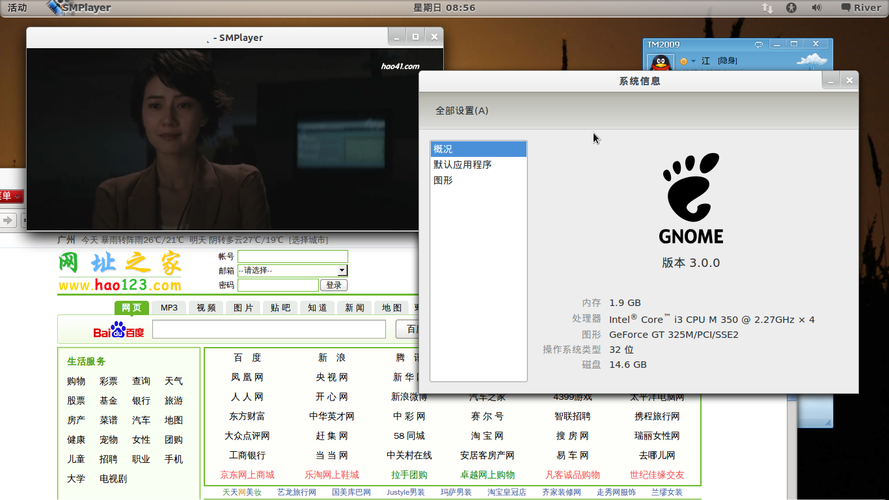Focus the 帐号 account input field
889x500 pixels.
pos(293,257)
